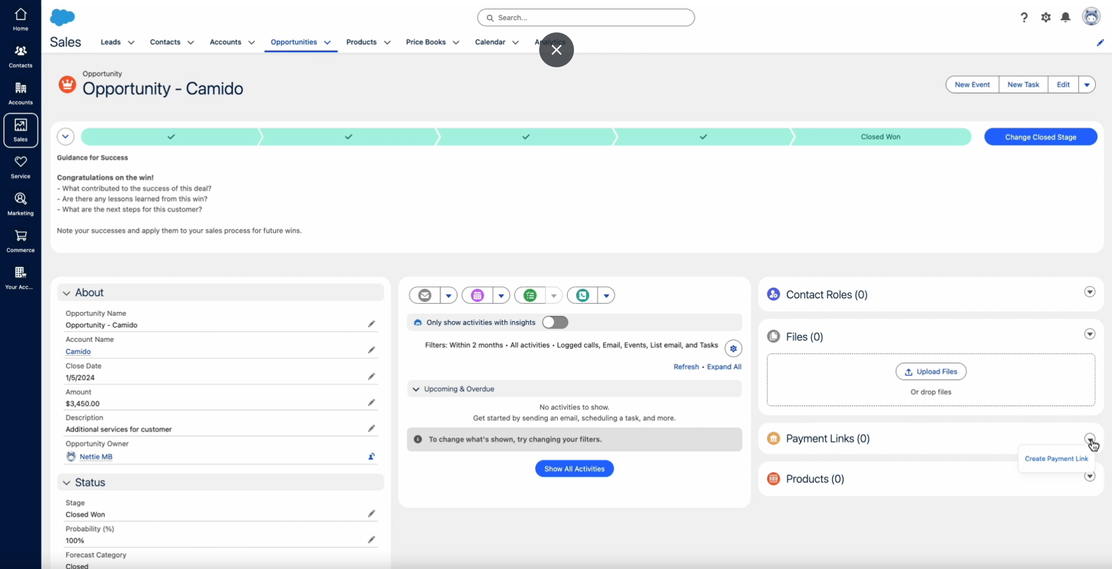Edit the Close Date field pencil
Image resolution: width=1112 pixels, height=569 pixels.
pyautogui.click(x=372, y=377)
